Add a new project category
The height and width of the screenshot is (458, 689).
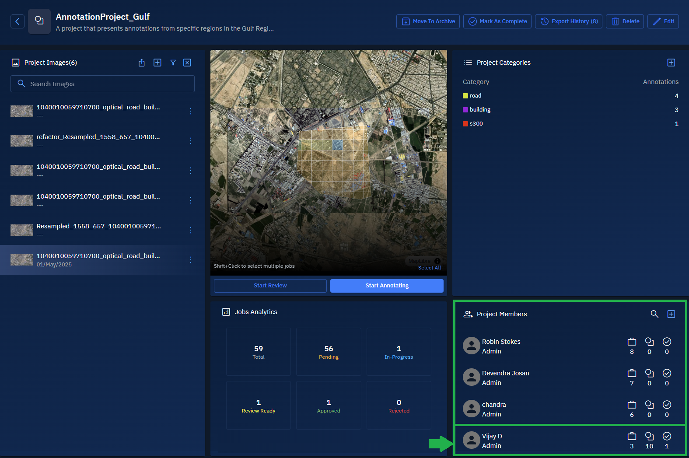[671, 63]
